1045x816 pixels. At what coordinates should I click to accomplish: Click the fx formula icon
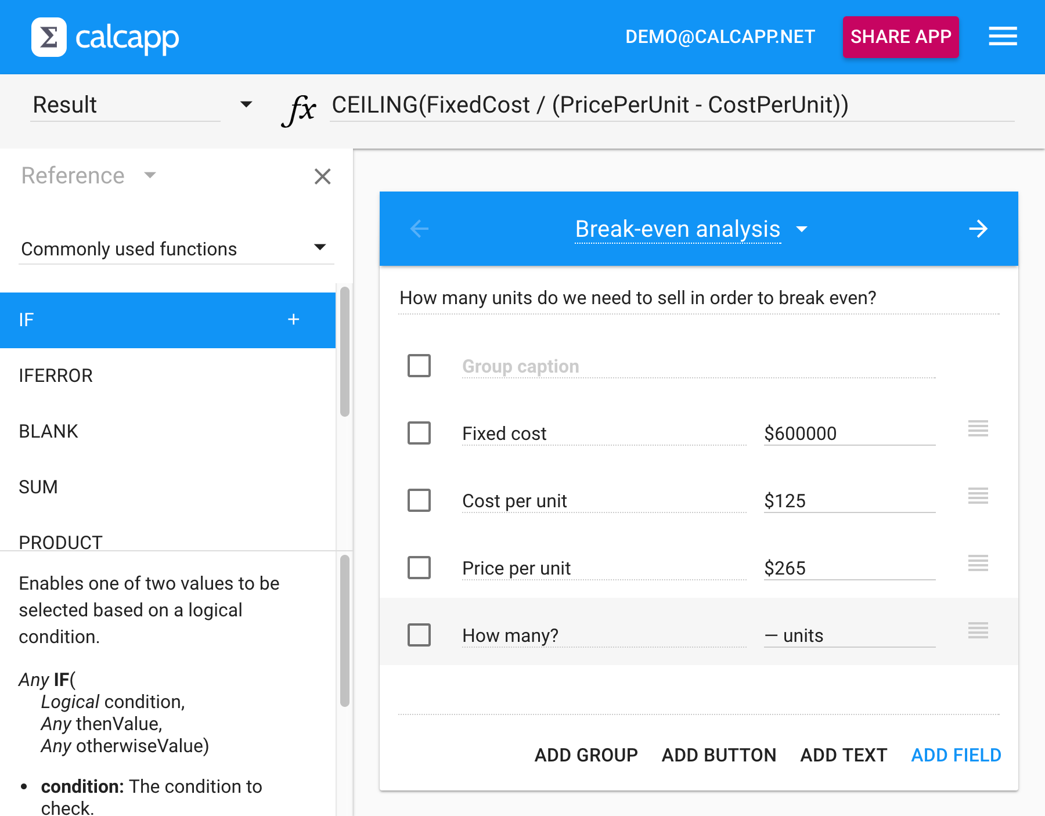[299, 109]
